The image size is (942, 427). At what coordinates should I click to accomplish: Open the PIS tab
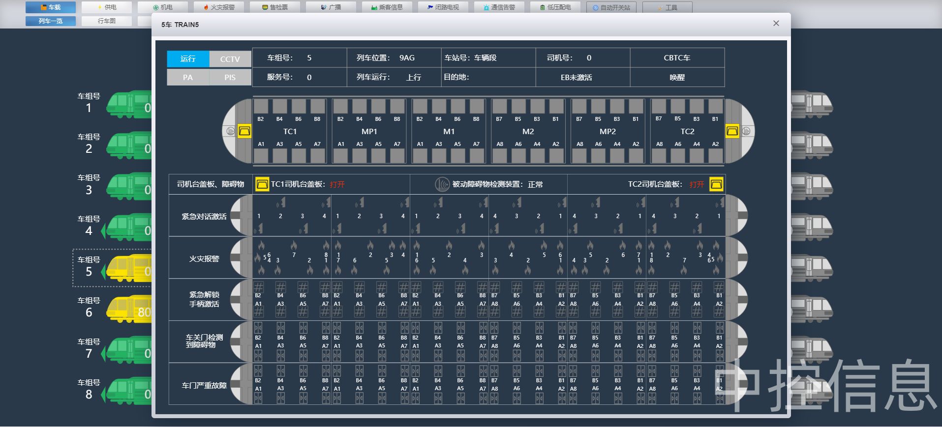(230, 78)
